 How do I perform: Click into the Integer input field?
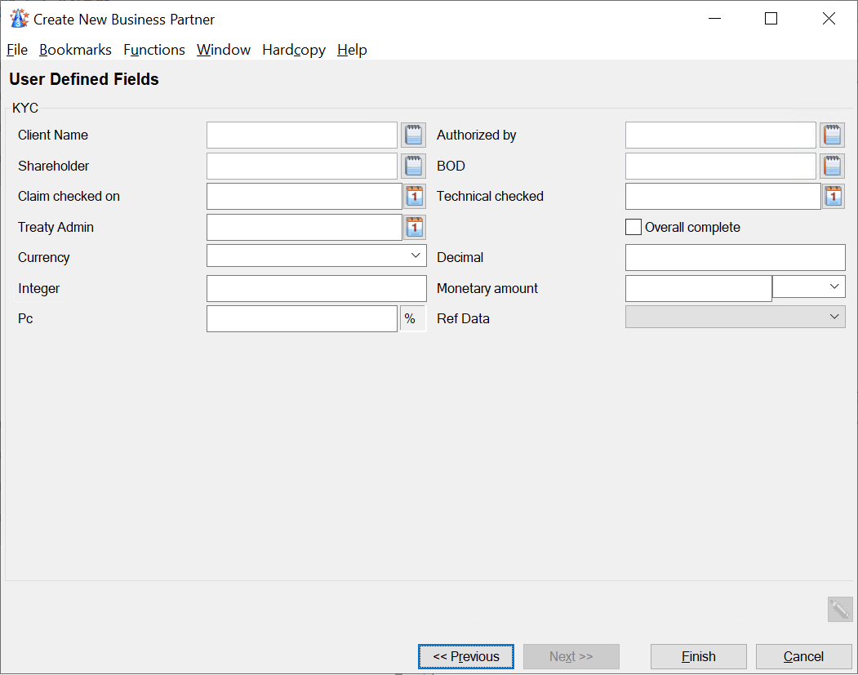[x=316, y=288]
